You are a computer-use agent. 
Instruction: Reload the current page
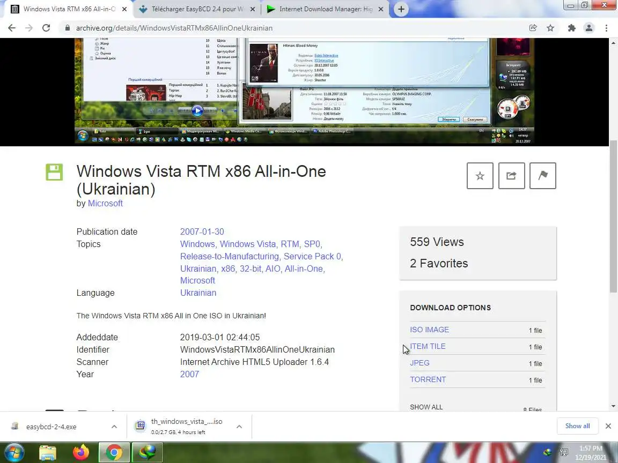click(x=46, y=28)
